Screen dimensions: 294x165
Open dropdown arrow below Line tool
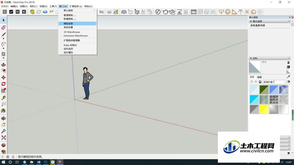4,39
